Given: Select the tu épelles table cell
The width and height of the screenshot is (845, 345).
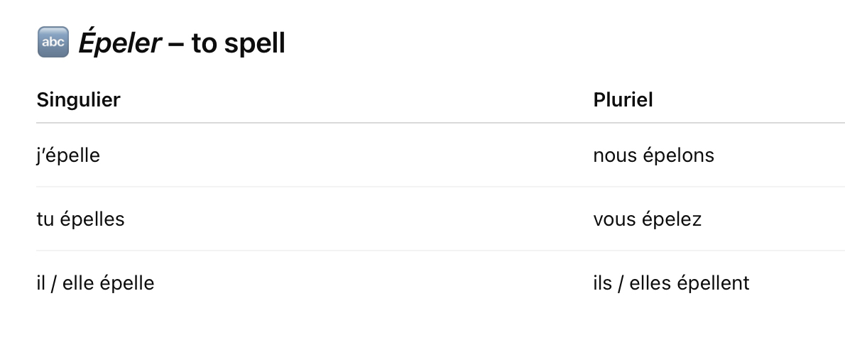Looking at the screenshot, I should 315,219.
